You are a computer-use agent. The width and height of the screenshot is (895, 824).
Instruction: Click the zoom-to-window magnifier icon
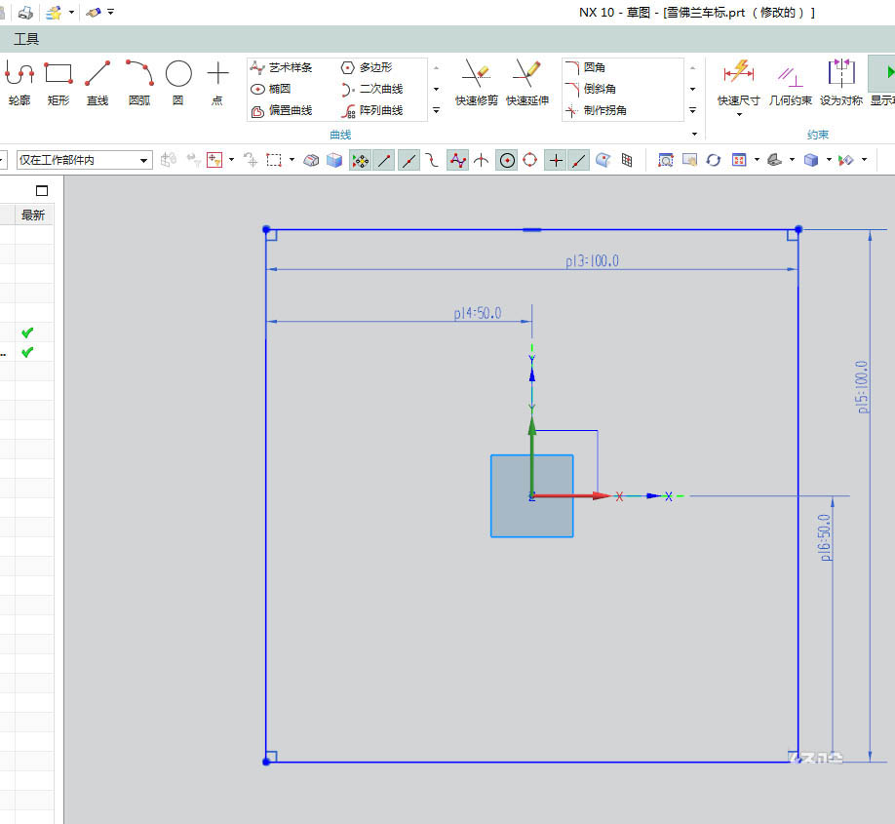666,160
